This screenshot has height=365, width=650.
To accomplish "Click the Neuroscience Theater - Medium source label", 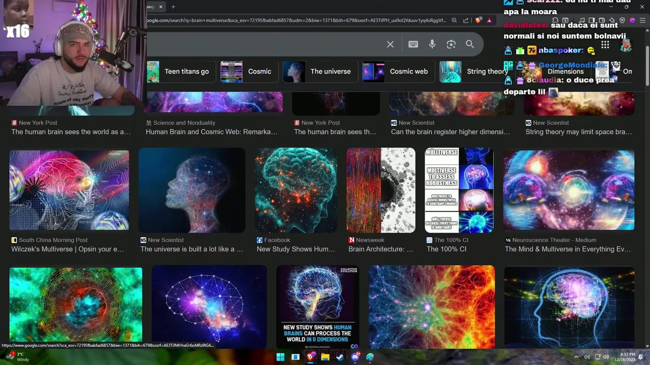I will [554, 240].
